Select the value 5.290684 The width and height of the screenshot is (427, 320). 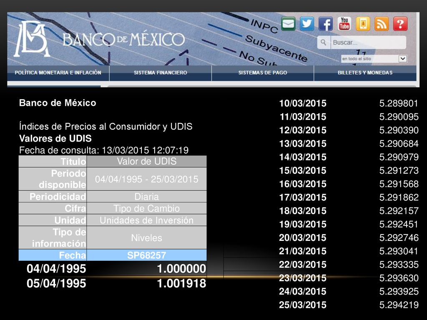coord(399,144)
